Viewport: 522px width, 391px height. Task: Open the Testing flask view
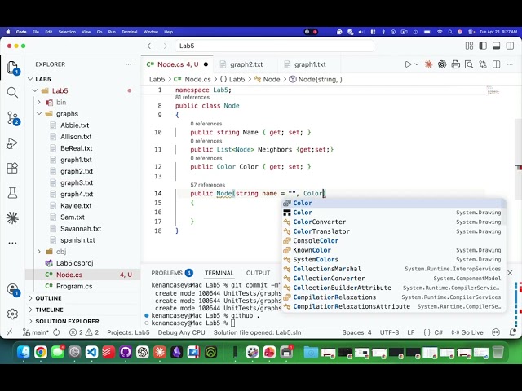pos(12,193)
